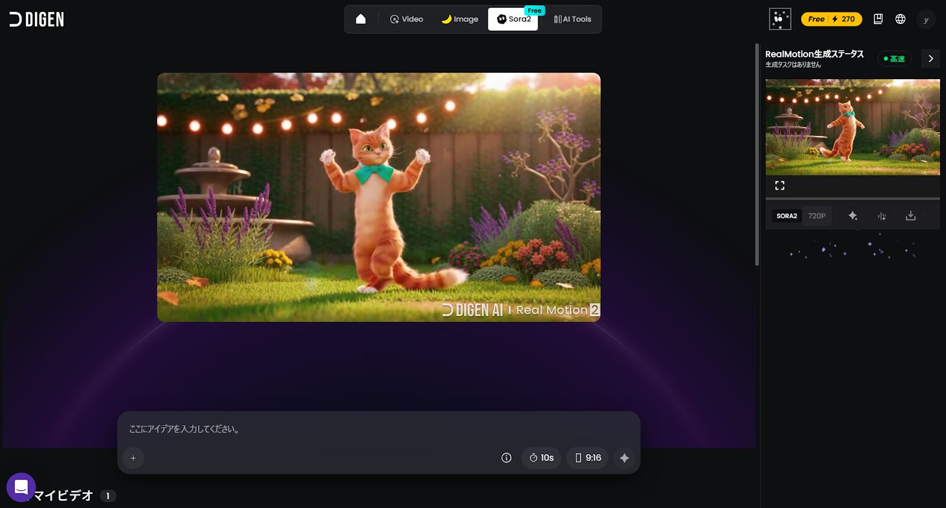Toggle the 高速 fast mode badge

(x=894, y=58)
